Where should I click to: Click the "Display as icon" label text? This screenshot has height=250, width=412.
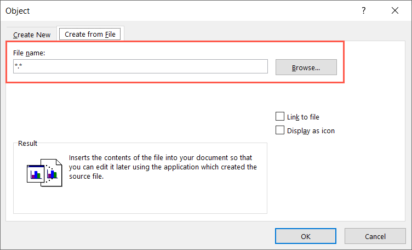point(312,130)
